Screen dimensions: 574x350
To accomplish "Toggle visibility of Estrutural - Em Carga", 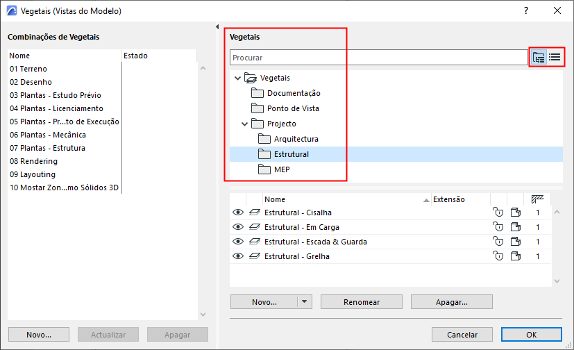I will (x=238, y=227).
